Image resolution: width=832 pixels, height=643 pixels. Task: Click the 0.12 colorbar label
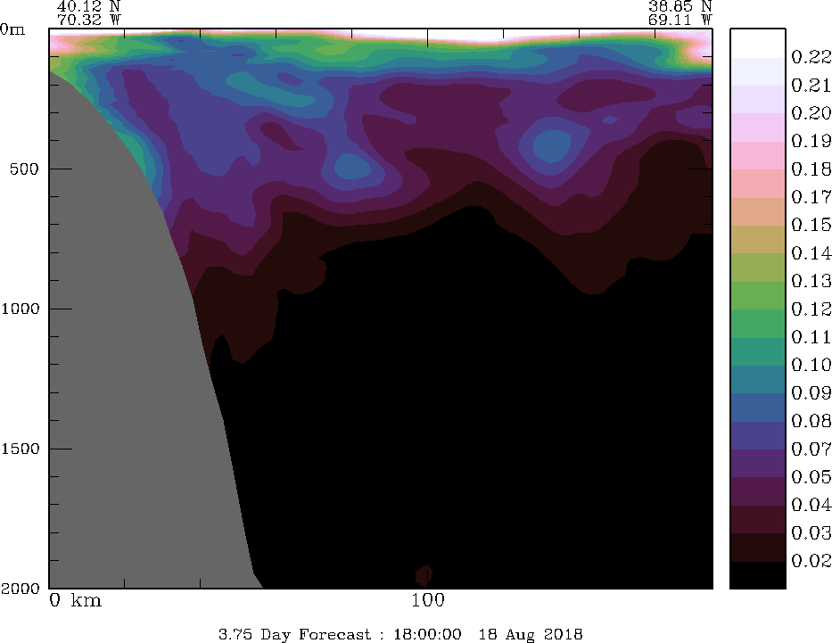tap(811, 309)
